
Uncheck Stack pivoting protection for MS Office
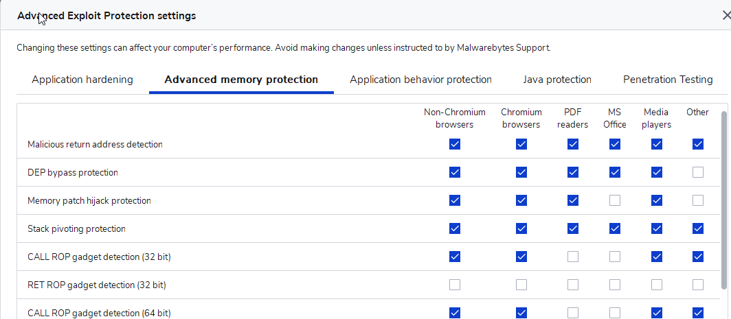coord(615,228)
